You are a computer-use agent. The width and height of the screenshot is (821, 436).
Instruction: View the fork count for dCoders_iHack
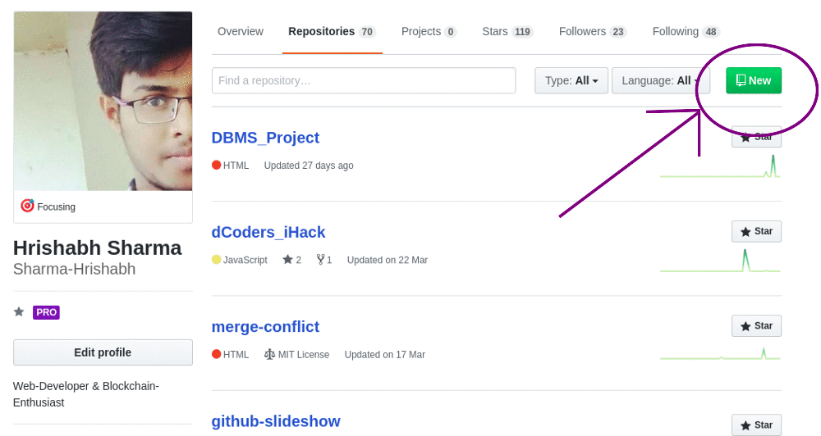click(x=324, y=260)
